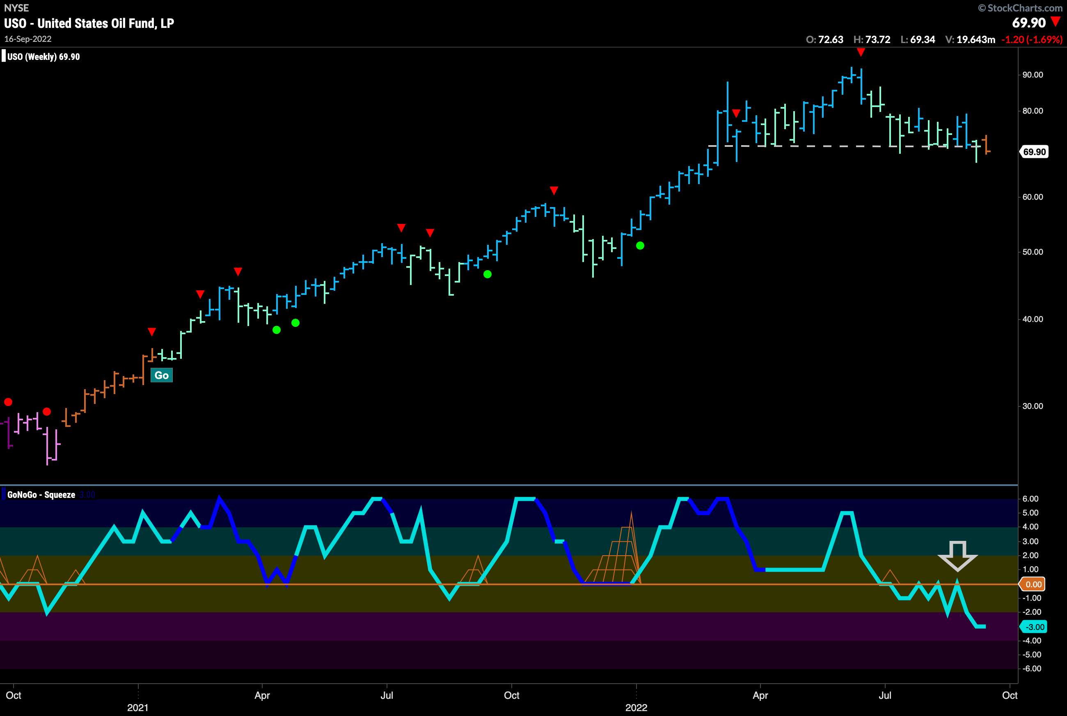
Task: Click the 40.00 price axis label
Action: tap(1032, 319)
